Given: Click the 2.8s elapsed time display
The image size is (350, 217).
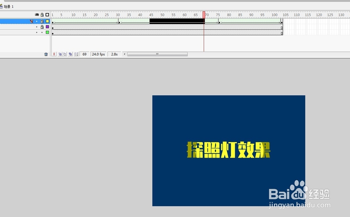Looking at the screenshot, I should click(x=114, y=54).
